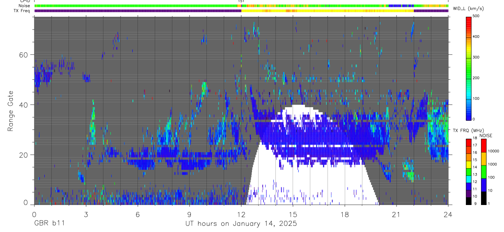Click x-axis tick label 0
Viewport: 504px width, 232px height.
click(34, 214)
